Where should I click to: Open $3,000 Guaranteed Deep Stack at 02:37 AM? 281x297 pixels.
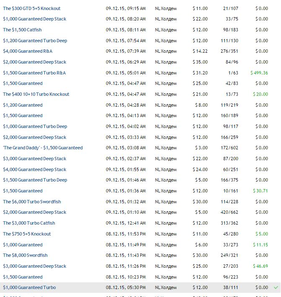tap(34, 159)
